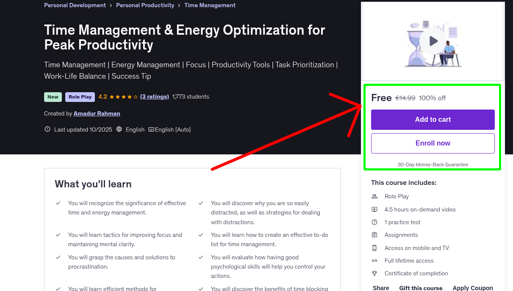Navigate to the Personal Productivity breadcrumb
Viewport: 513px width, 291px height.
point(145,5)
